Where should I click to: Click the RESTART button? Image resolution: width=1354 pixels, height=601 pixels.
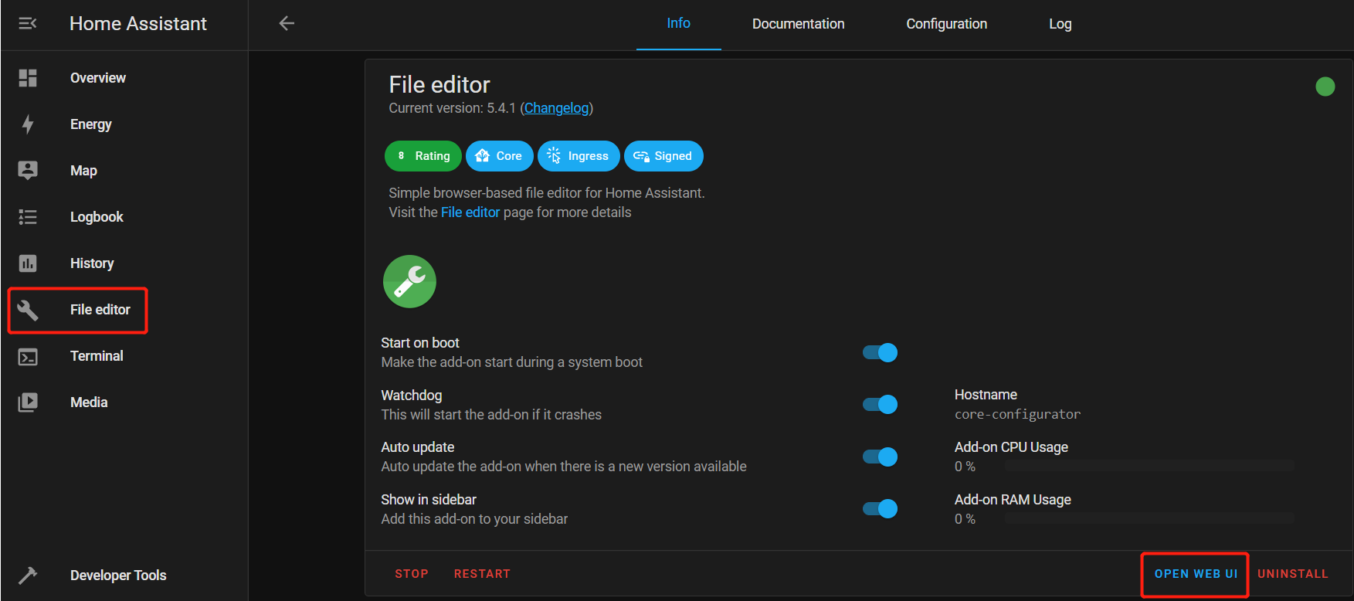point(482,574)
